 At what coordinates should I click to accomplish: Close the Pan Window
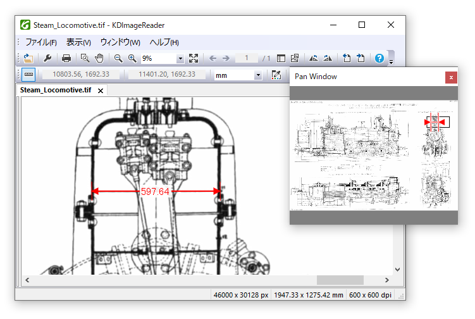click(451, 77)
